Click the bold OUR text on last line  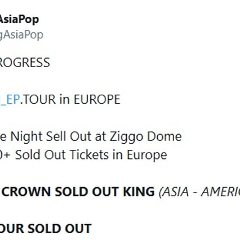coord(12,229)
